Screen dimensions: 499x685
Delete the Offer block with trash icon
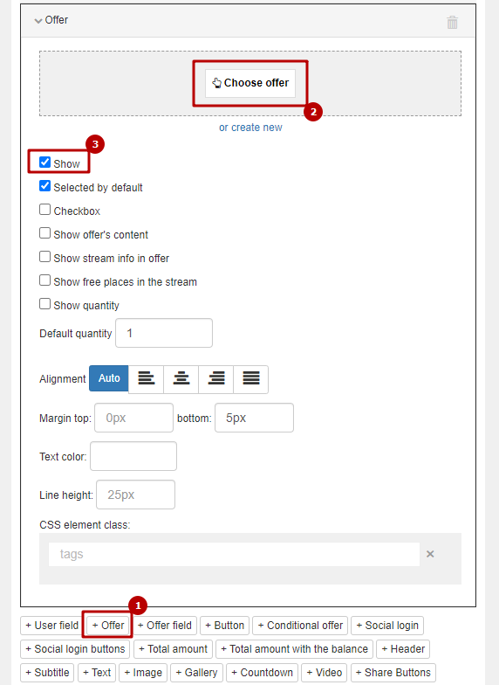click(452, 23)
